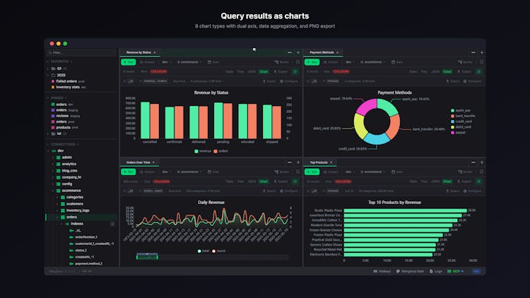Click the apple_pay legend color swatch

pos(452,110)
